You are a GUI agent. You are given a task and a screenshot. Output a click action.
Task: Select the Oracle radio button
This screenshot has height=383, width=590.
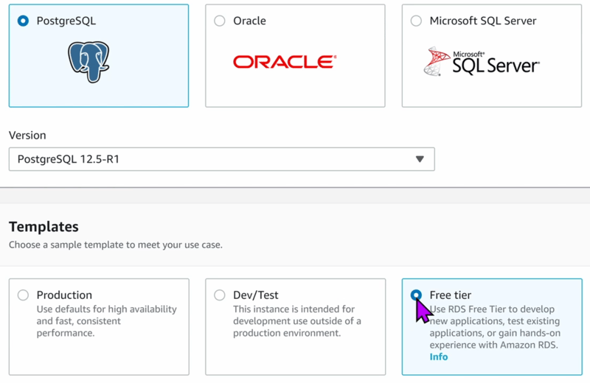click(x=220, y=21)
